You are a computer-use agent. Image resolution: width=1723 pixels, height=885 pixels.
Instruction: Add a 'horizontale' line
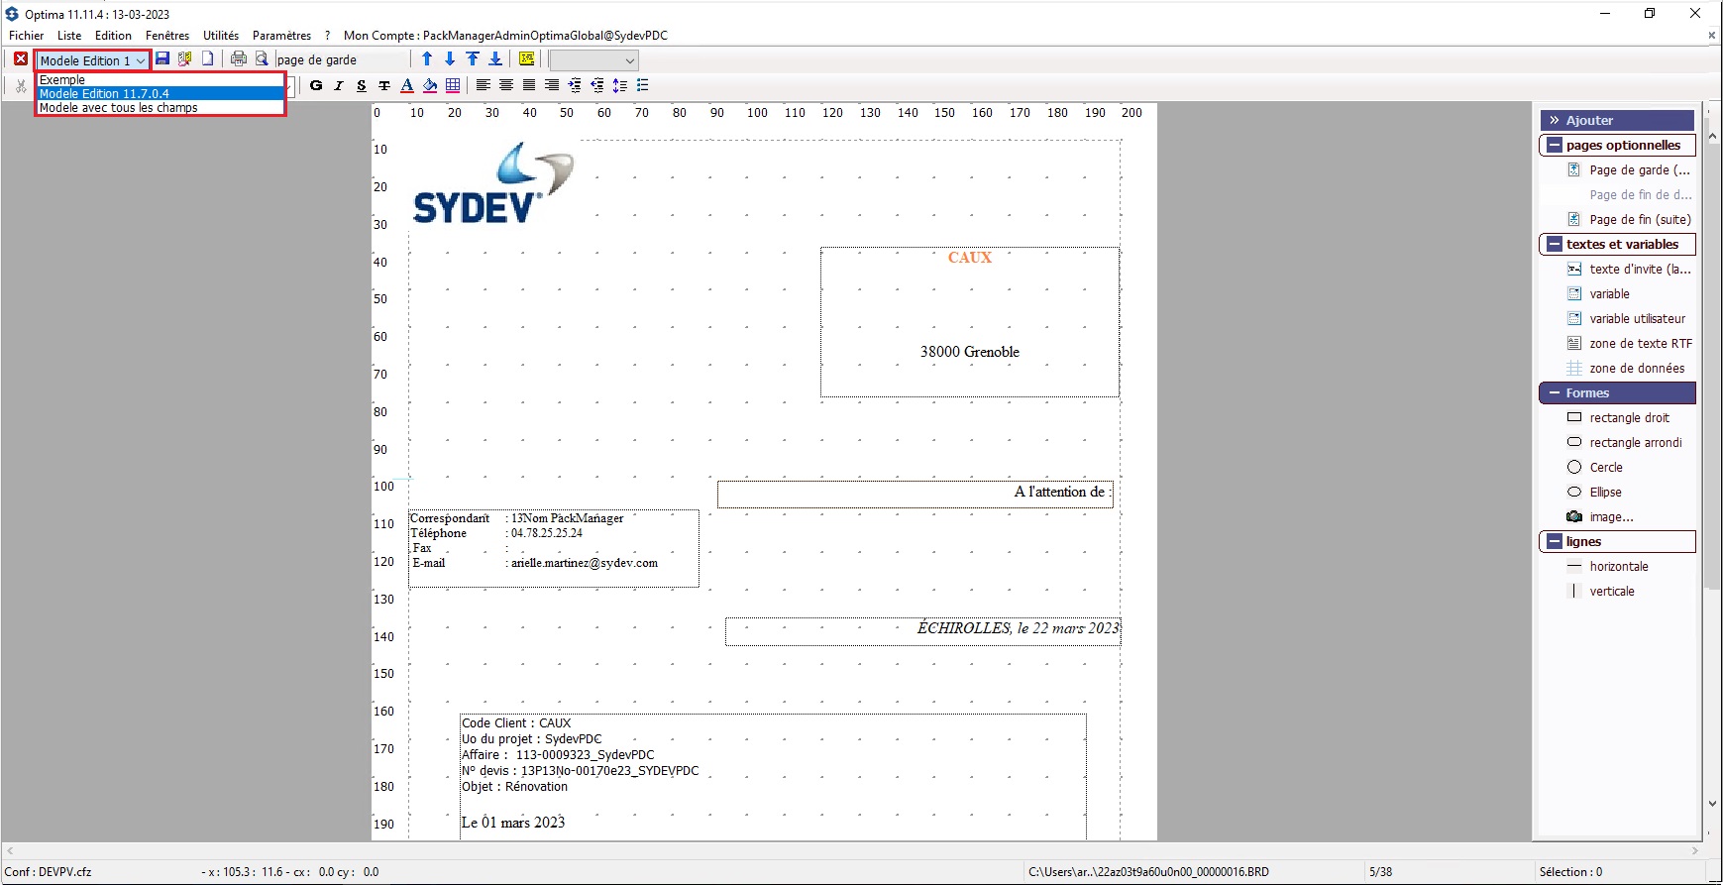[1607, 566]
